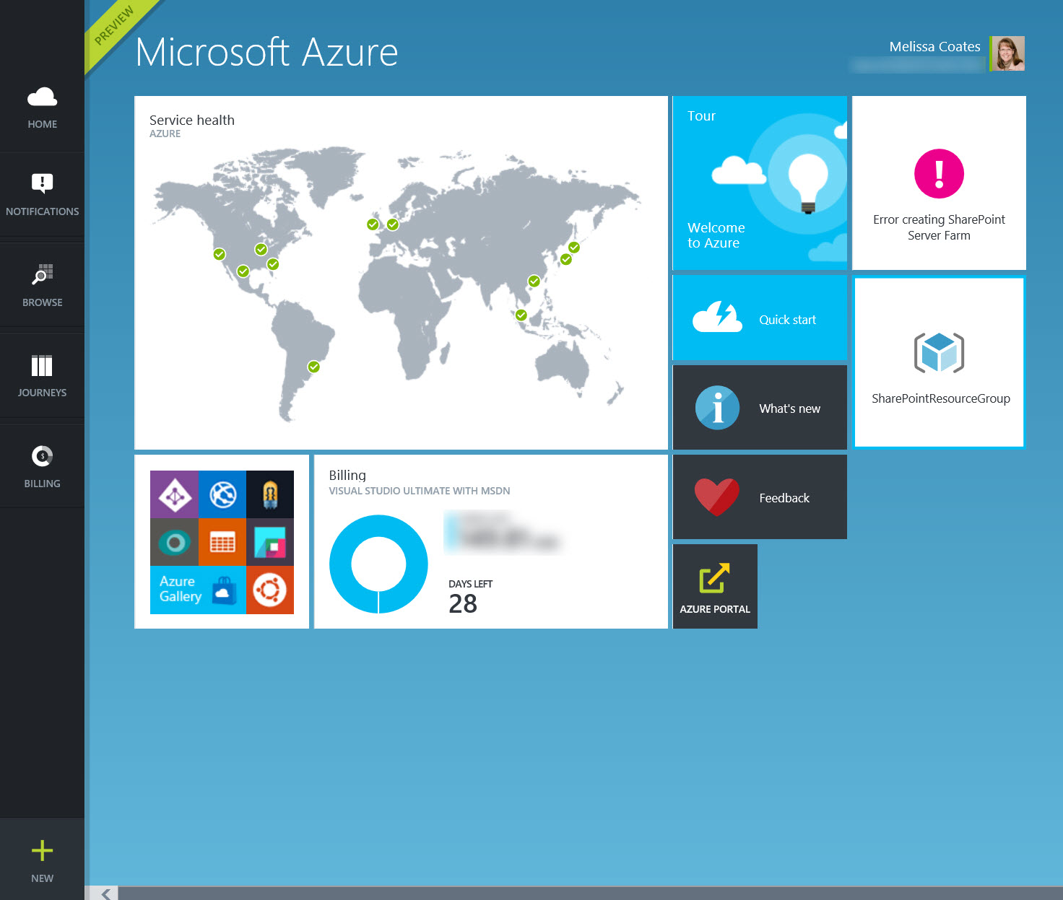Open the Notifications sidebar icon

(x=42, y=183)
